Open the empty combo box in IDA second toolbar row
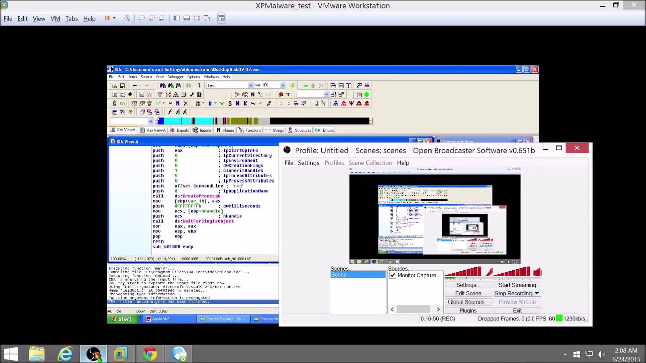Image resolution: width=646 pixels, height=363 pixels. 327,94
